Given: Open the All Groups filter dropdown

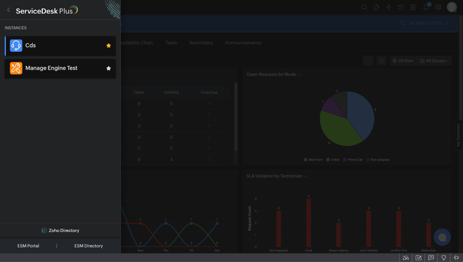Looking at the screenshot, I should pos(434,61).
